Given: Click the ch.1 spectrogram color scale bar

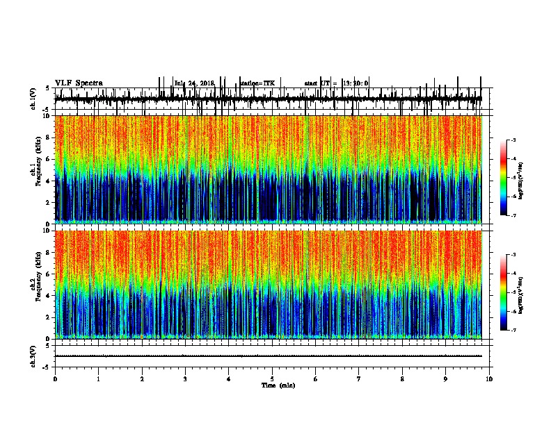Looking at the screenshot, I should pos(504,178).
